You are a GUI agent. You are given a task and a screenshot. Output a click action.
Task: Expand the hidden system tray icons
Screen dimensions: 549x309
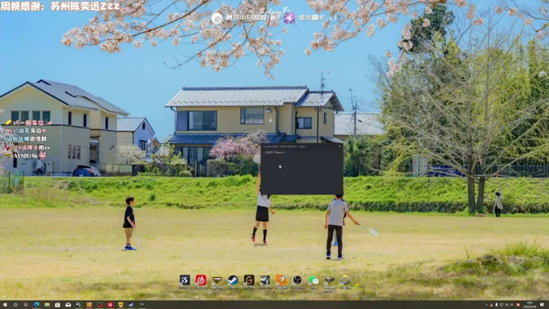(487, 305)
